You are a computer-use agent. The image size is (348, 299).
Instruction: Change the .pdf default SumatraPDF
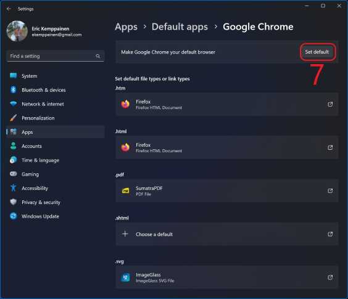pos(227,190)
